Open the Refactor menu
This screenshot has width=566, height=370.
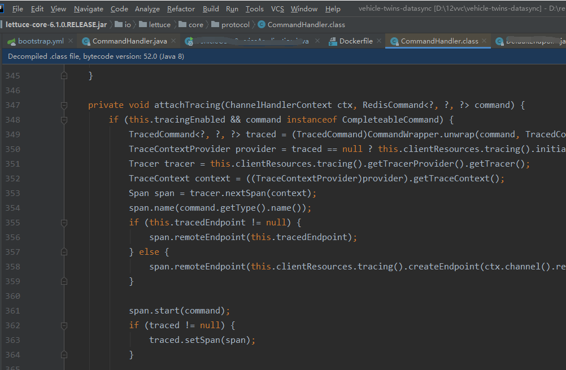181,8
